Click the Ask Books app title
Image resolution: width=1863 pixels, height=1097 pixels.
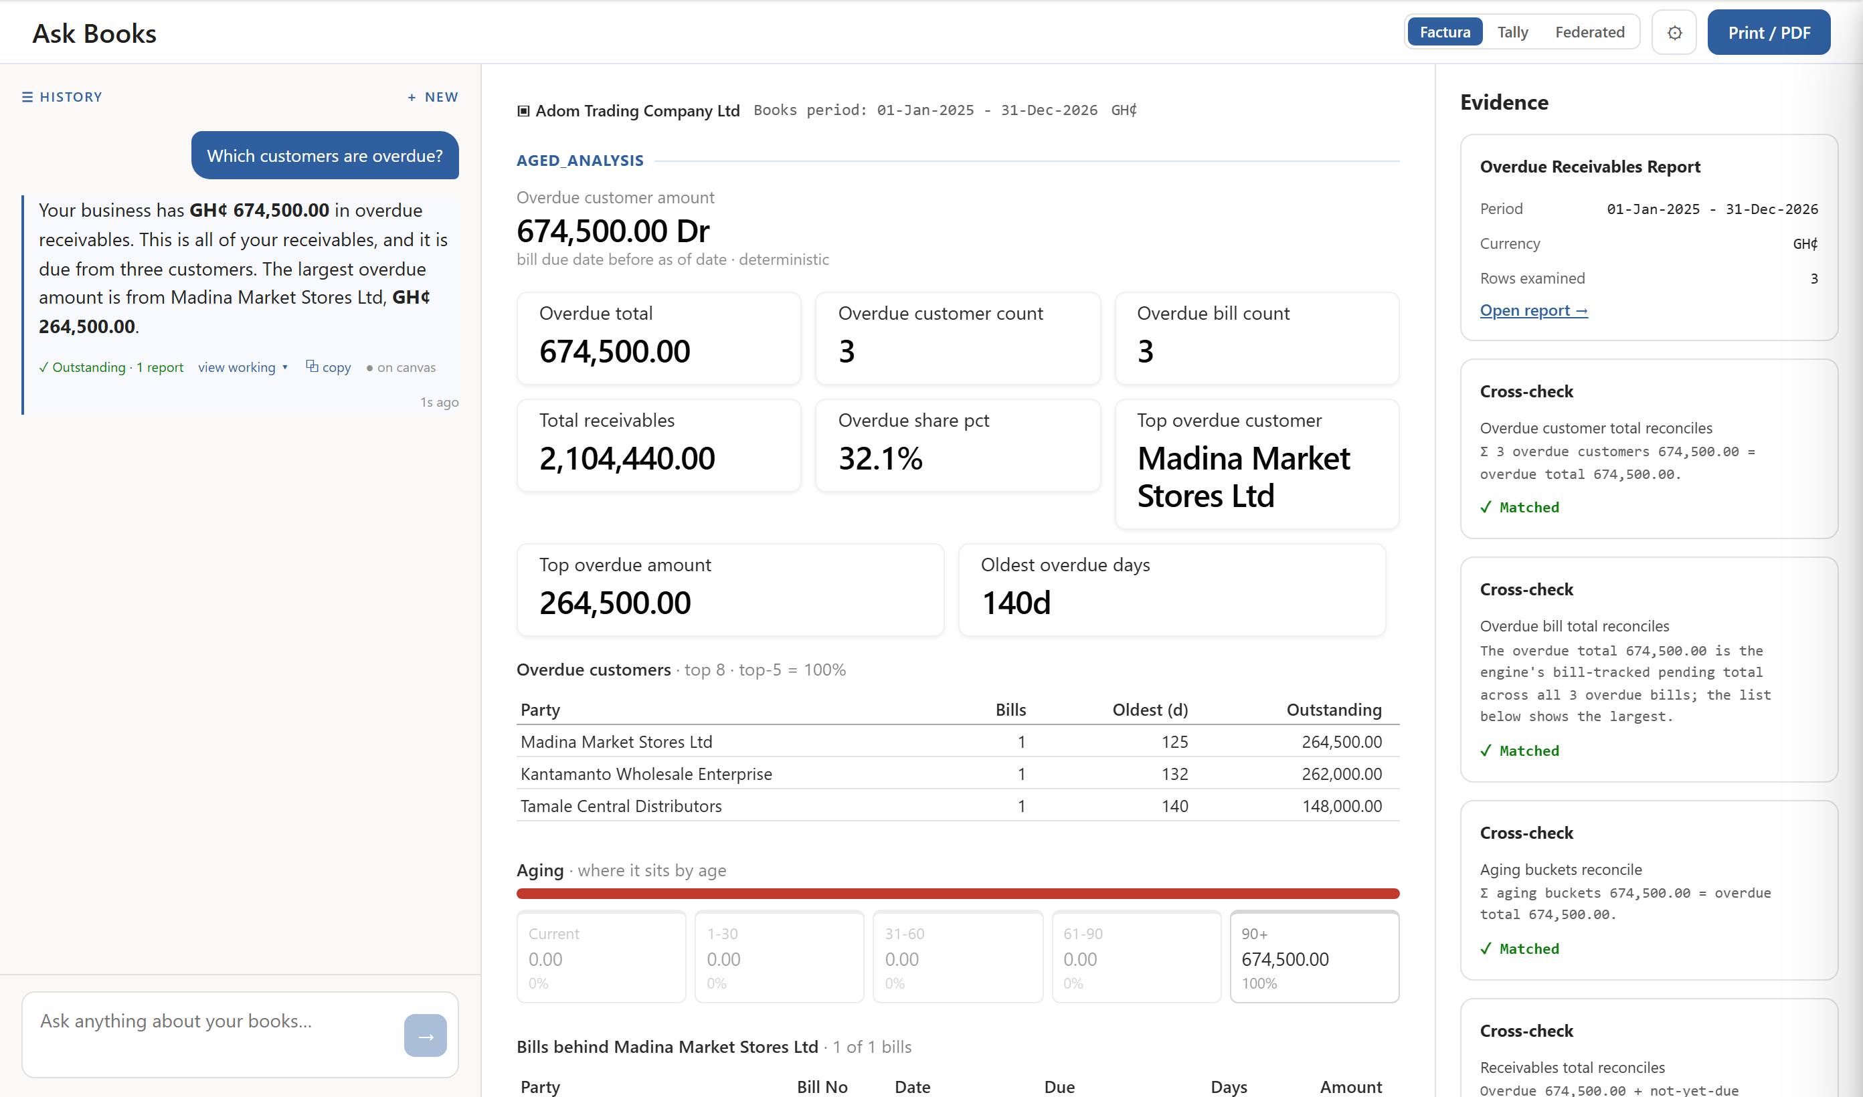[94, 33]
